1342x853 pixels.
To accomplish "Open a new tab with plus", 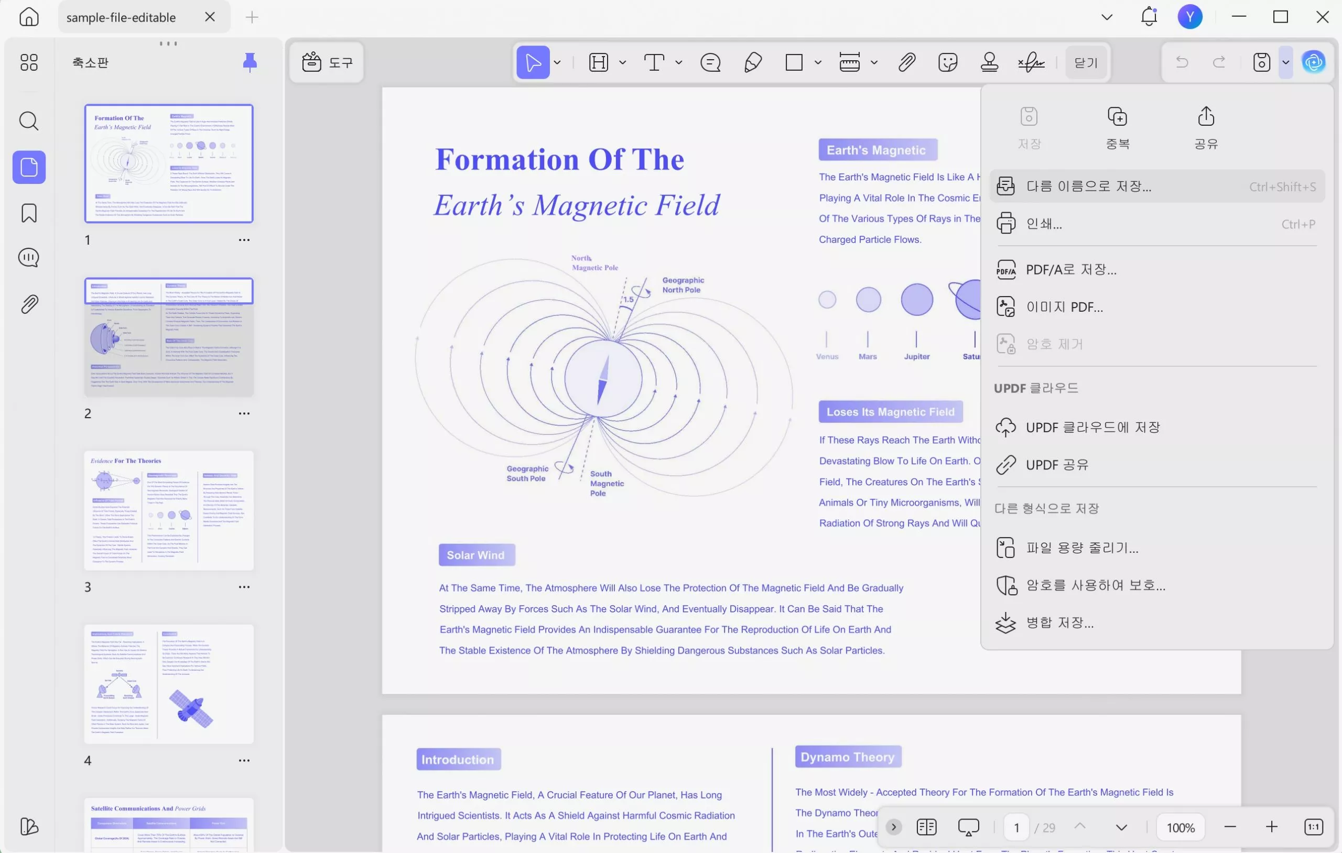I will pos(252,17).
